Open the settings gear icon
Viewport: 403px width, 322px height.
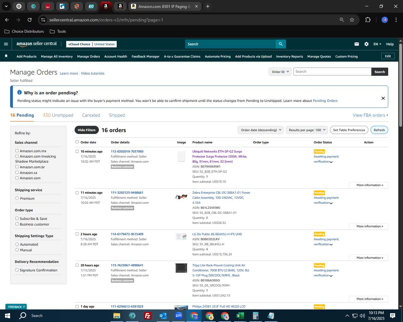pos(366,44)
